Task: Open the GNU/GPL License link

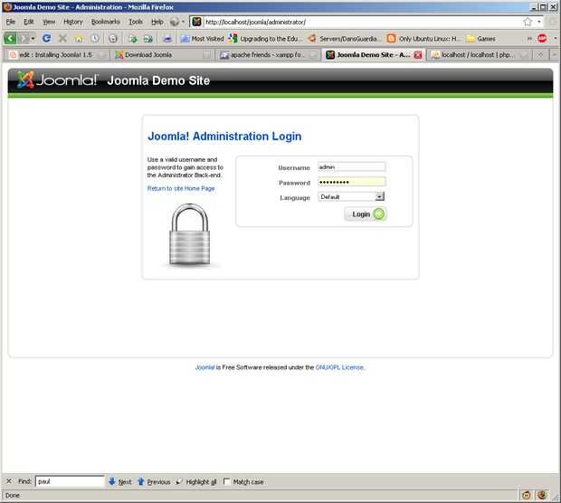Action: coord(339,367)
